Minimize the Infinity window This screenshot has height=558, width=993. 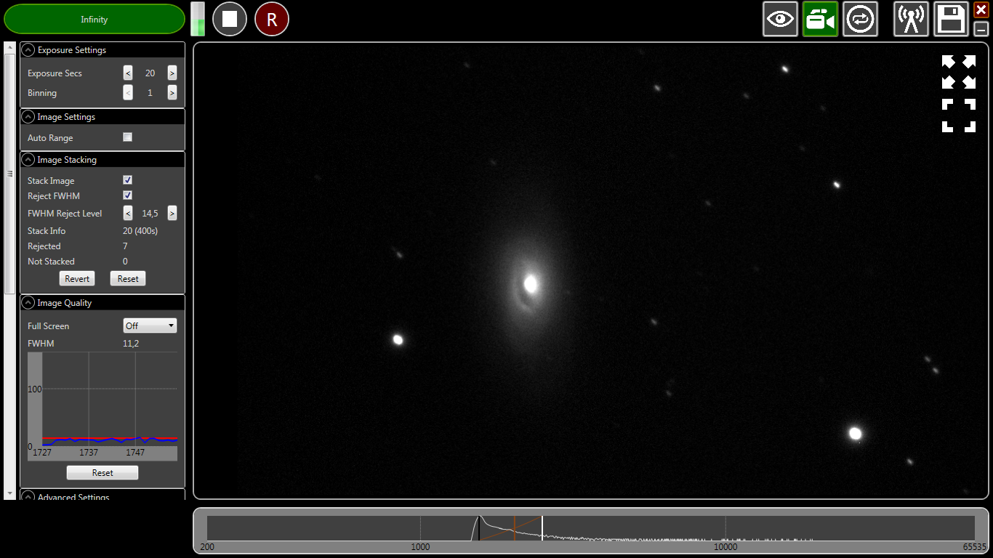[981, 29]
